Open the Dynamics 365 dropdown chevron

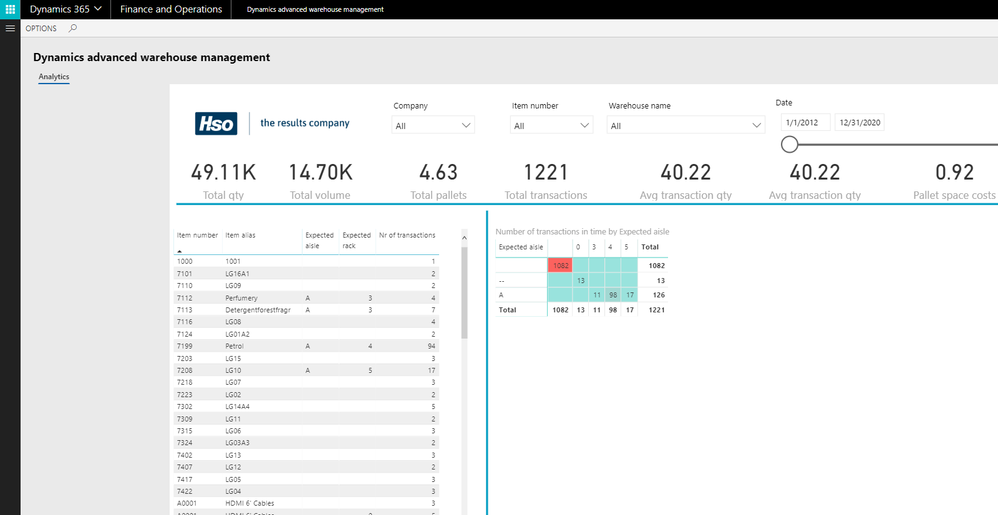pyautogui.click(x=98, y=9)
